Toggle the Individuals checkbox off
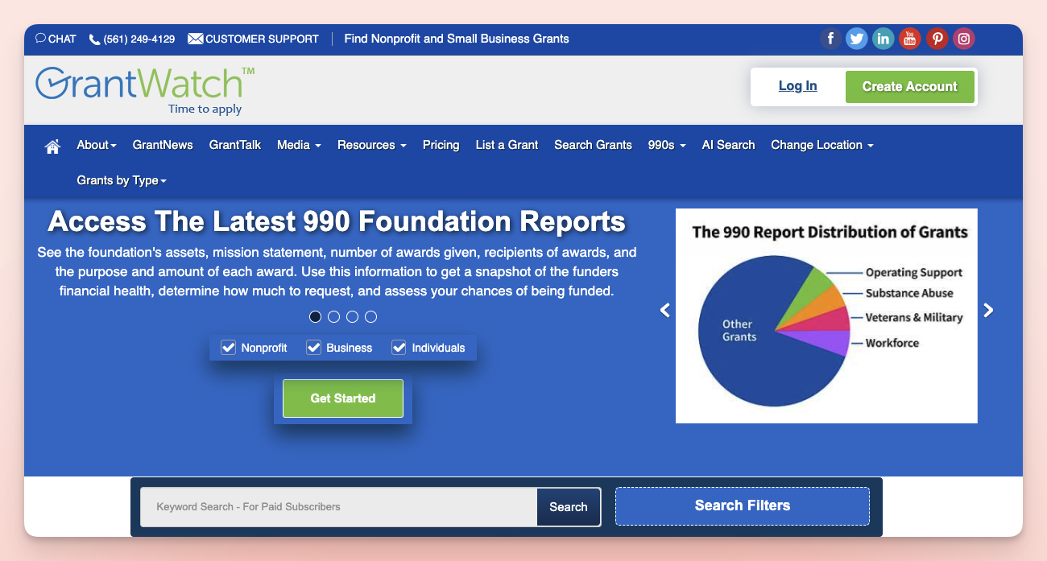Image resolution: width=1047 pixels, height=561 pixels. coord(399,347)
